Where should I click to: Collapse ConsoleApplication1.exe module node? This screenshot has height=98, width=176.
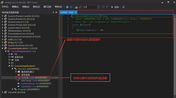coord(6,51)
